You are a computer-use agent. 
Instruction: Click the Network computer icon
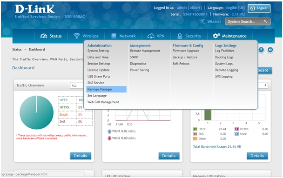114,36
